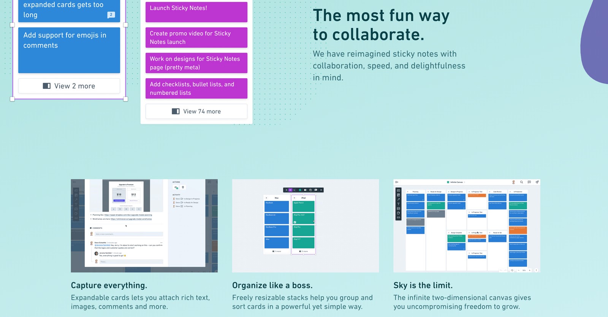608x317 pixels.
Task: Click the comment icon in stack toolbar
Action: 316,190
